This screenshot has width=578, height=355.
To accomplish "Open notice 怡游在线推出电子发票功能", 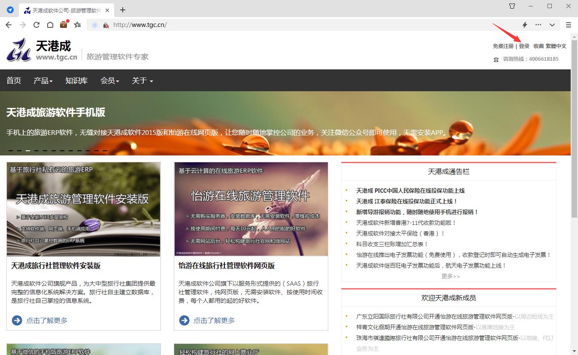I will coord(454,255).
